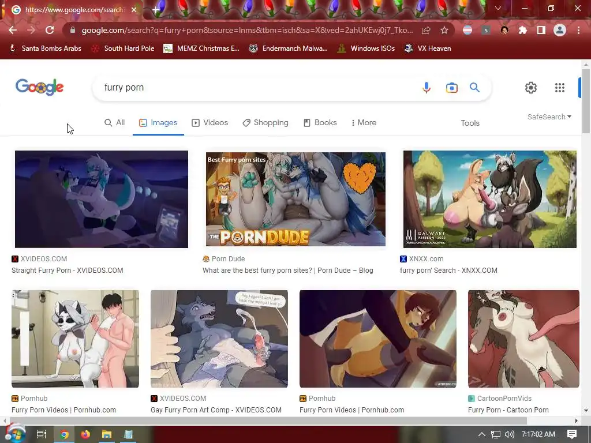Image resolution: width=591 pixels, height=443 pixels.
Task: Open the Chrome profile avatar
Action: click(x=560, y=30)
